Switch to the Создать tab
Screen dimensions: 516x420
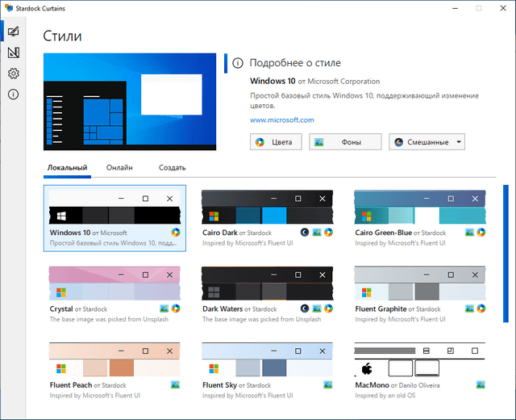click(x=172, y=168)
